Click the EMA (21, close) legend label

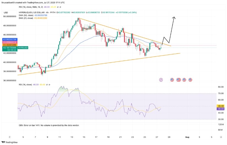(x=26, y=18)
